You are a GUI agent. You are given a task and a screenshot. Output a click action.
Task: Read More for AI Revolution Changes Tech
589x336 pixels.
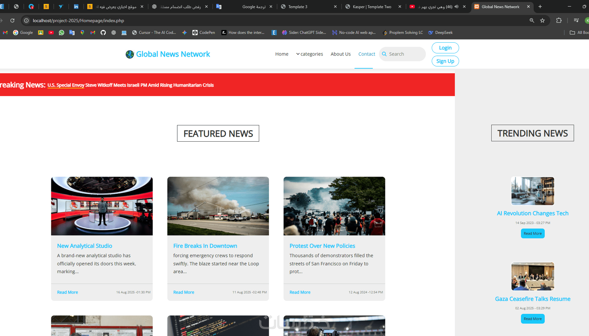(x=533, y=233)
